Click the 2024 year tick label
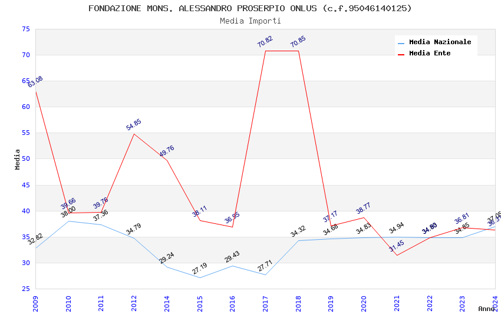This screenshot has height=324, width=501. [x=495, y=303]
